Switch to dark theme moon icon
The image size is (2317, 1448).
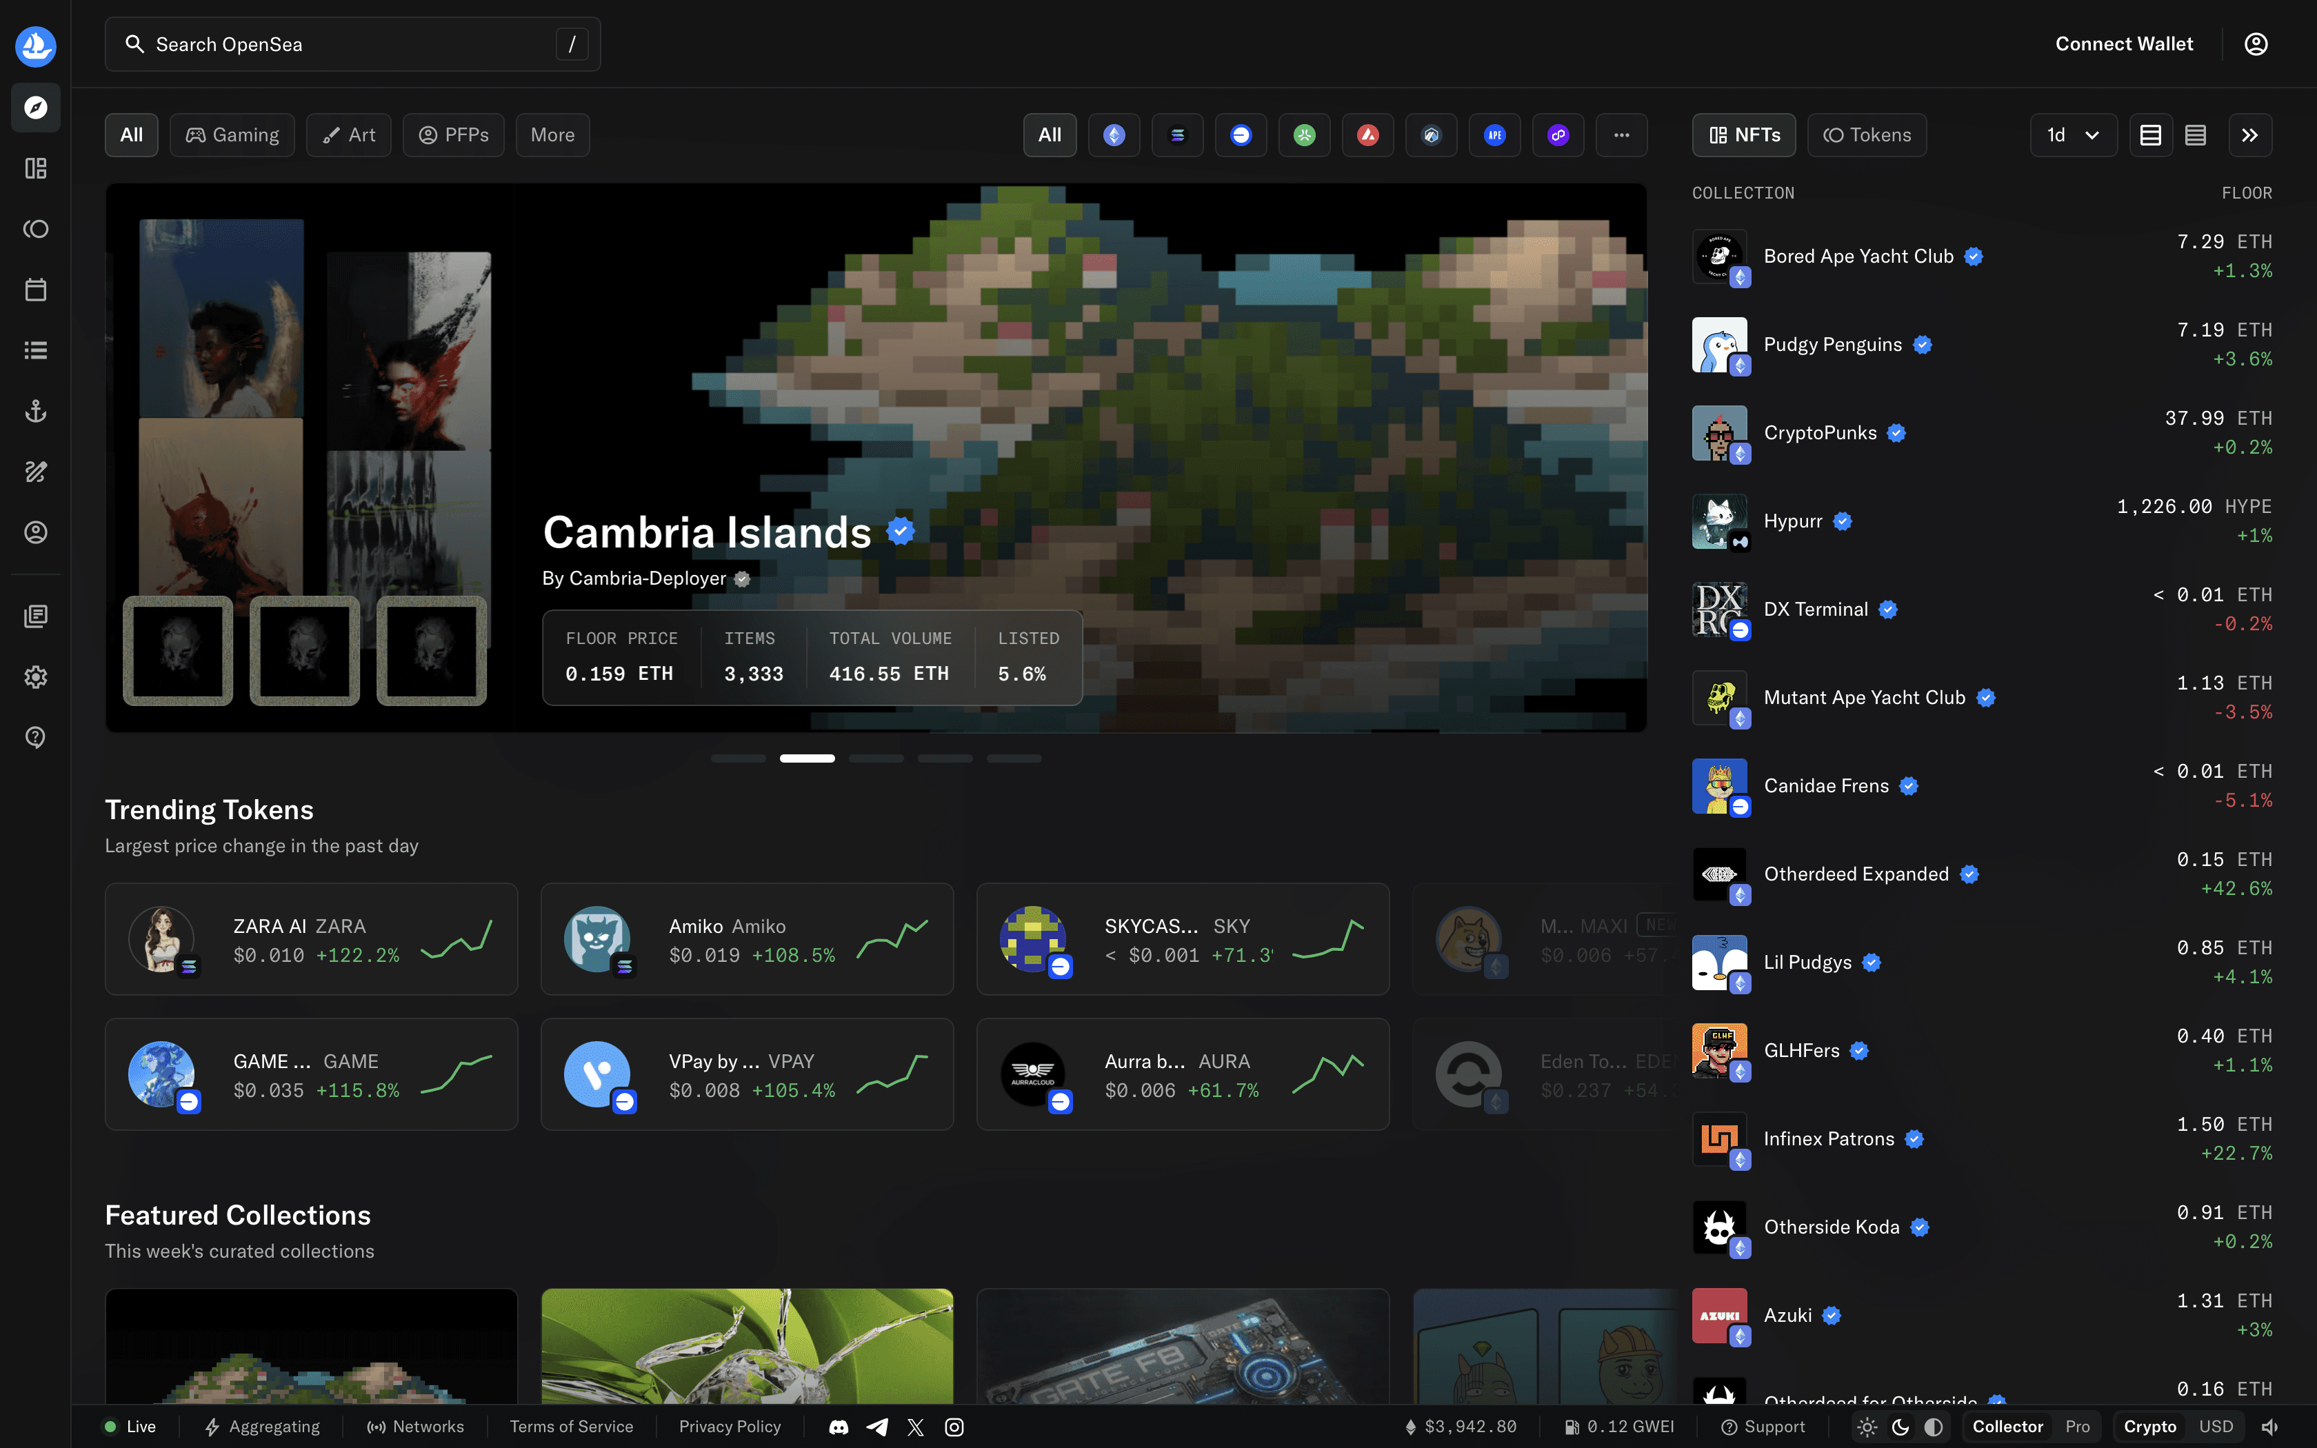pyautogui.click(x=1900, y=1427)
